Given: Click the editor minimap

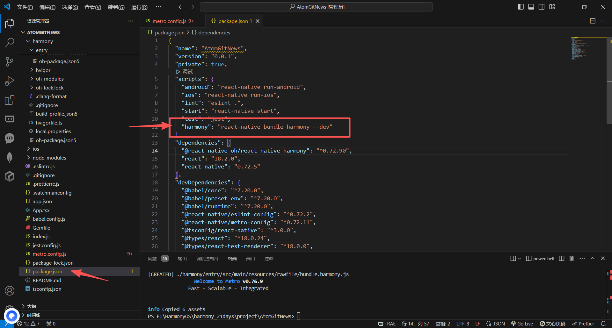Looking at the screenshot, I should click(x=588, y=49).
